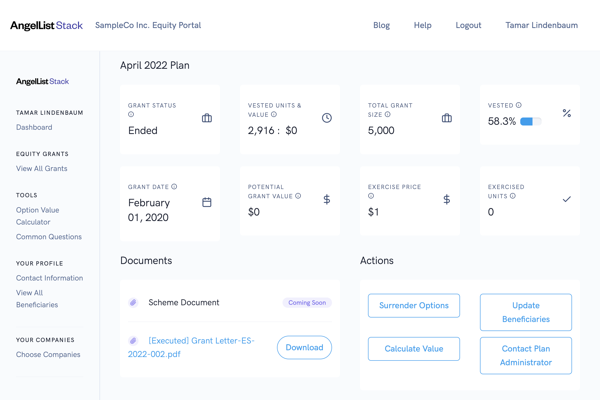Viewport: 600px width, 400px height.
Task: Open Option Value Calculator tool
Action: point(38,216)
